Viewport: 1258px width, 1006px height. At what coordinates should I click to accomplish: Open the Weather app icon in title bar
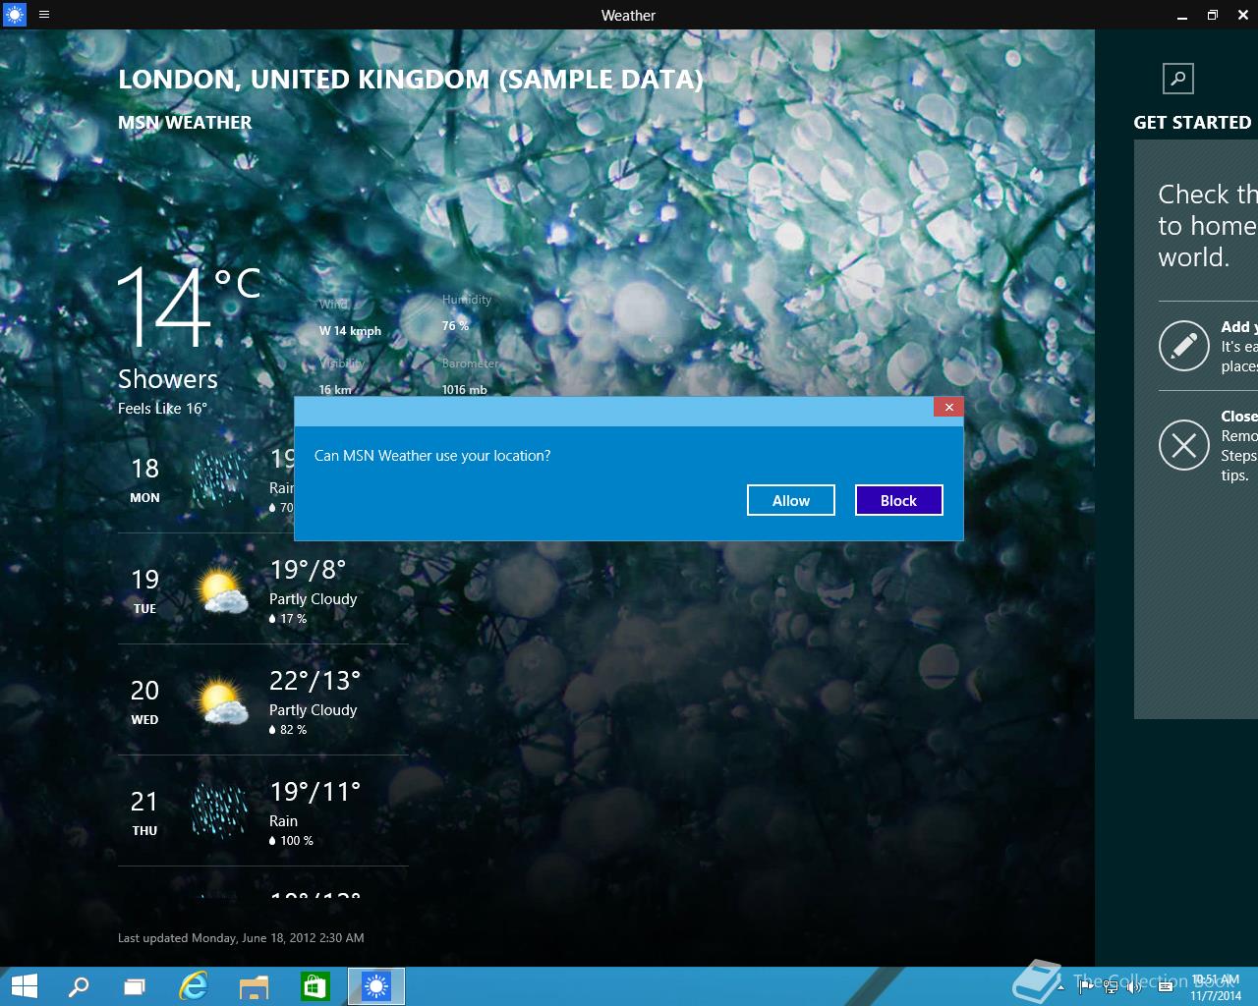pos(15,15)
